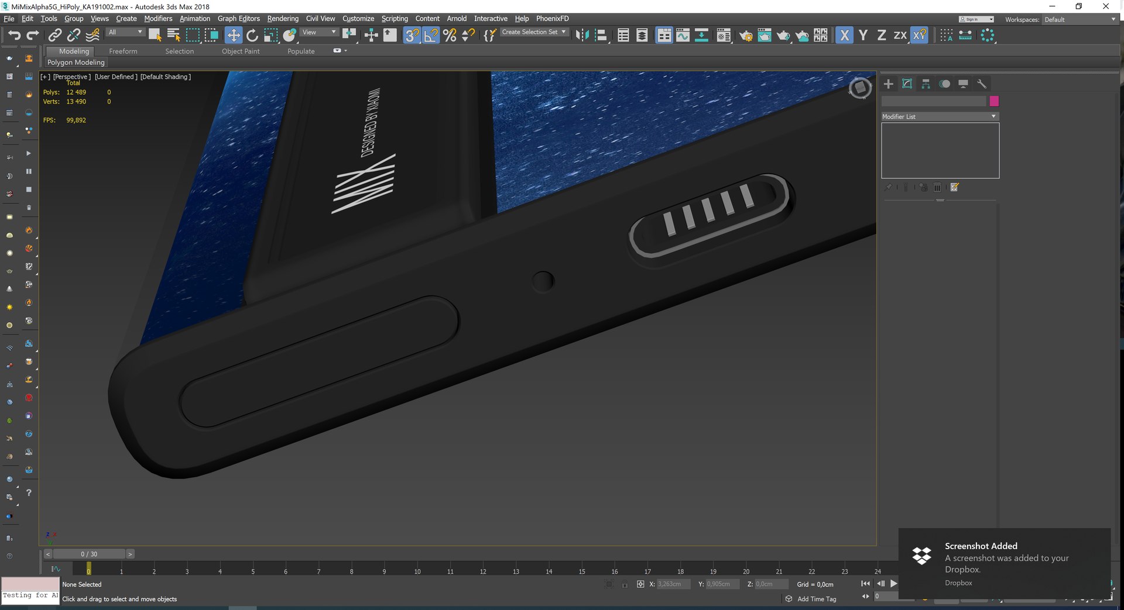The width and height of the screenshot is (1124, 610).
Task: Activate the Select and Scale tool
Action: [271, 35]
